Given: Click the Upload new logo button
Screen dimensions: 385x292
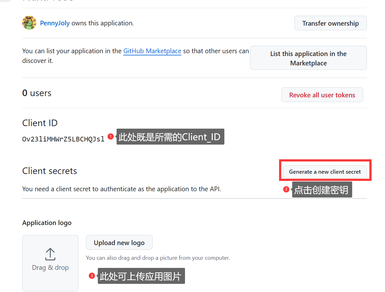Looking at the screenshot, I should coord(119,243).
